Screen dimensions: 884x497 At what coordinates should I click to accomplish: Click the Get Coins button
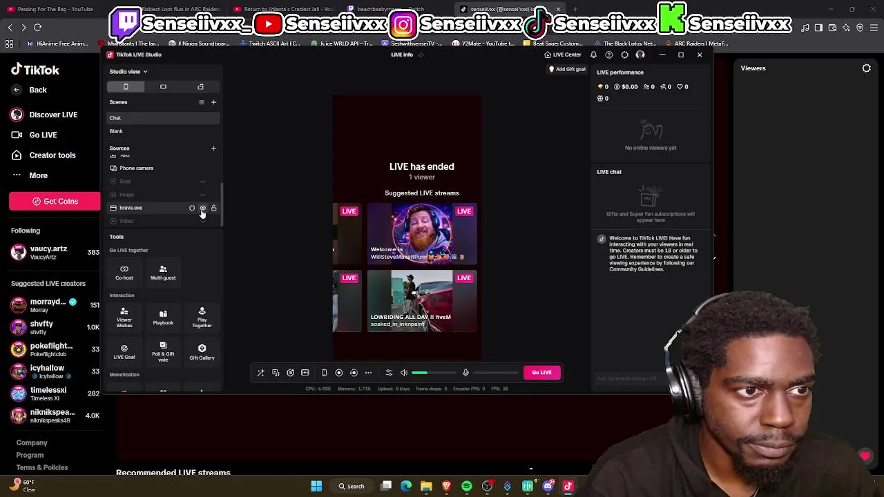(55, 202)
